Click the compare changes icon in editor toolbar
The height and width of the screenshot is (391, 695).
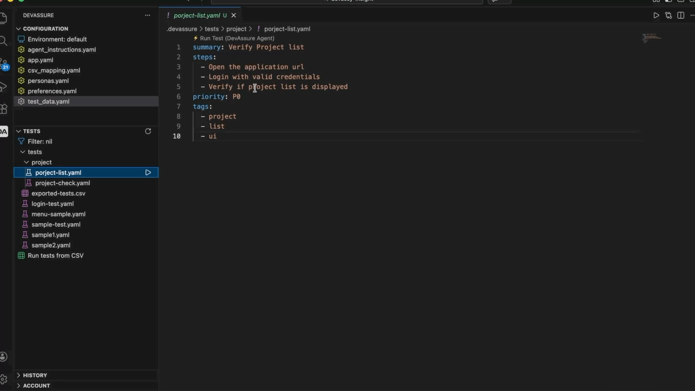[x=668, y=15]
